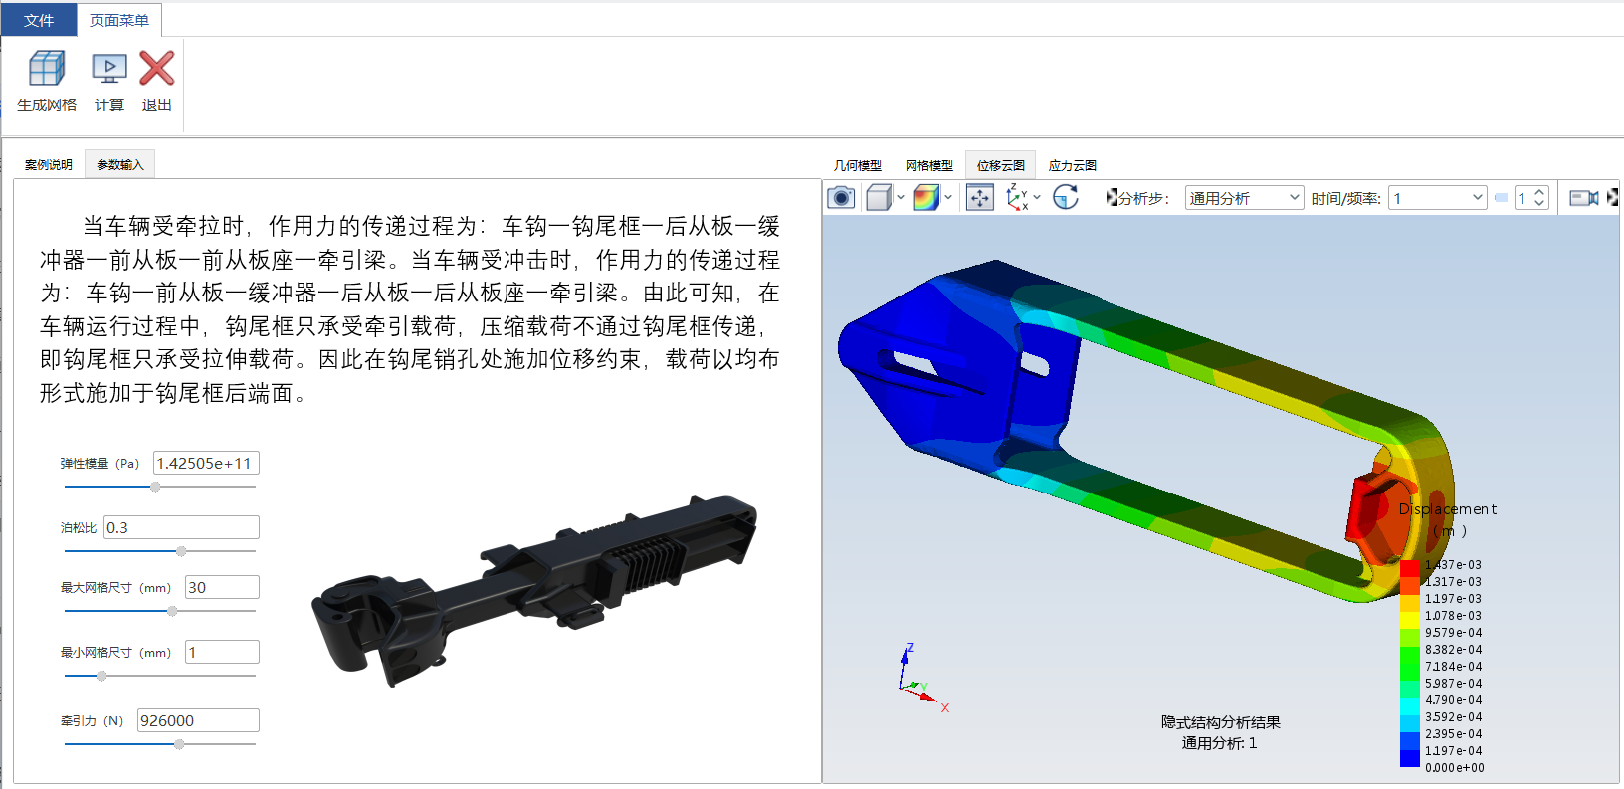Click the red legend swatch 1.437e-03
This screenshot has height=789, width=1624.
point(1410,568)
